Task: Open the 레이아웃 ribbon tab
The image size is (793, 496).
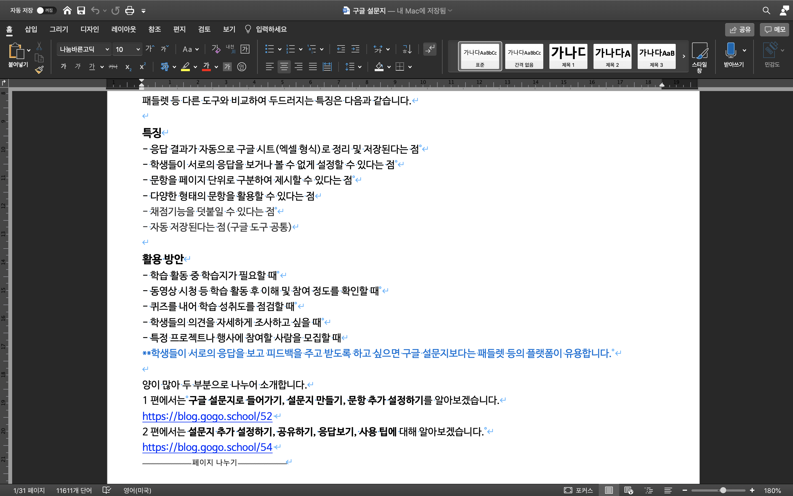Action: 123,29
